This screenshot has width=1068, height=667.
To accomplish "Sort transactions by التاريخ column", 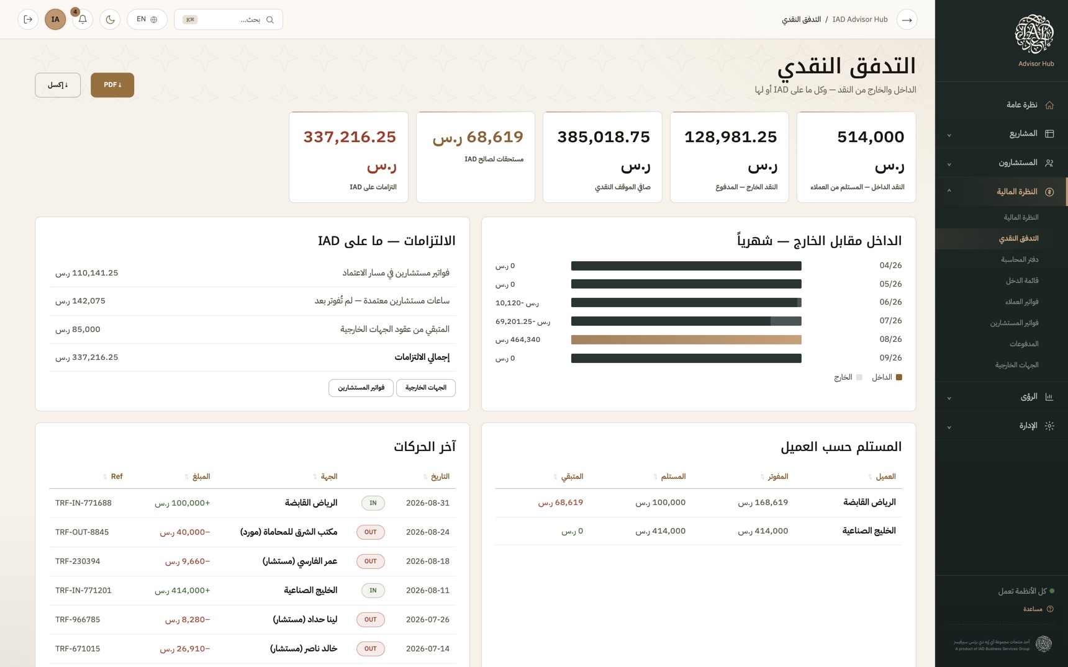I will pyautogui.click(x=436, y=477).
